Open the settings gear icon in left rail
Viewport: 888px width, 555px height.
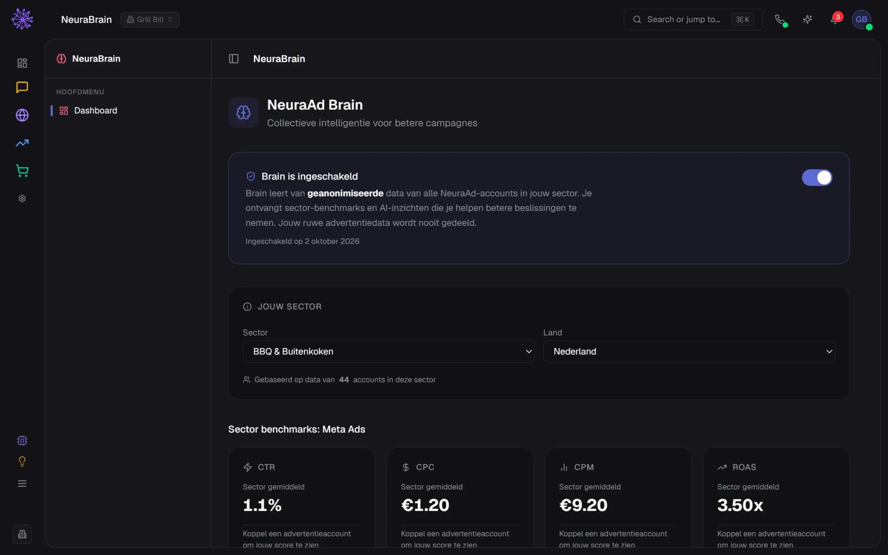click(22, 198)
